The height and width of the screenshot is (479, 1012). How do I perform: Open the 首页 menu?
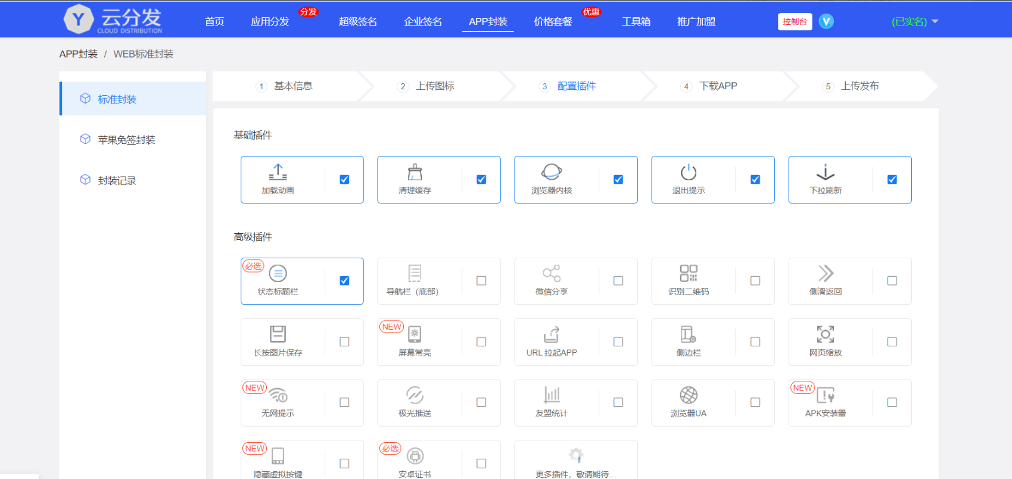click(214, 21)
